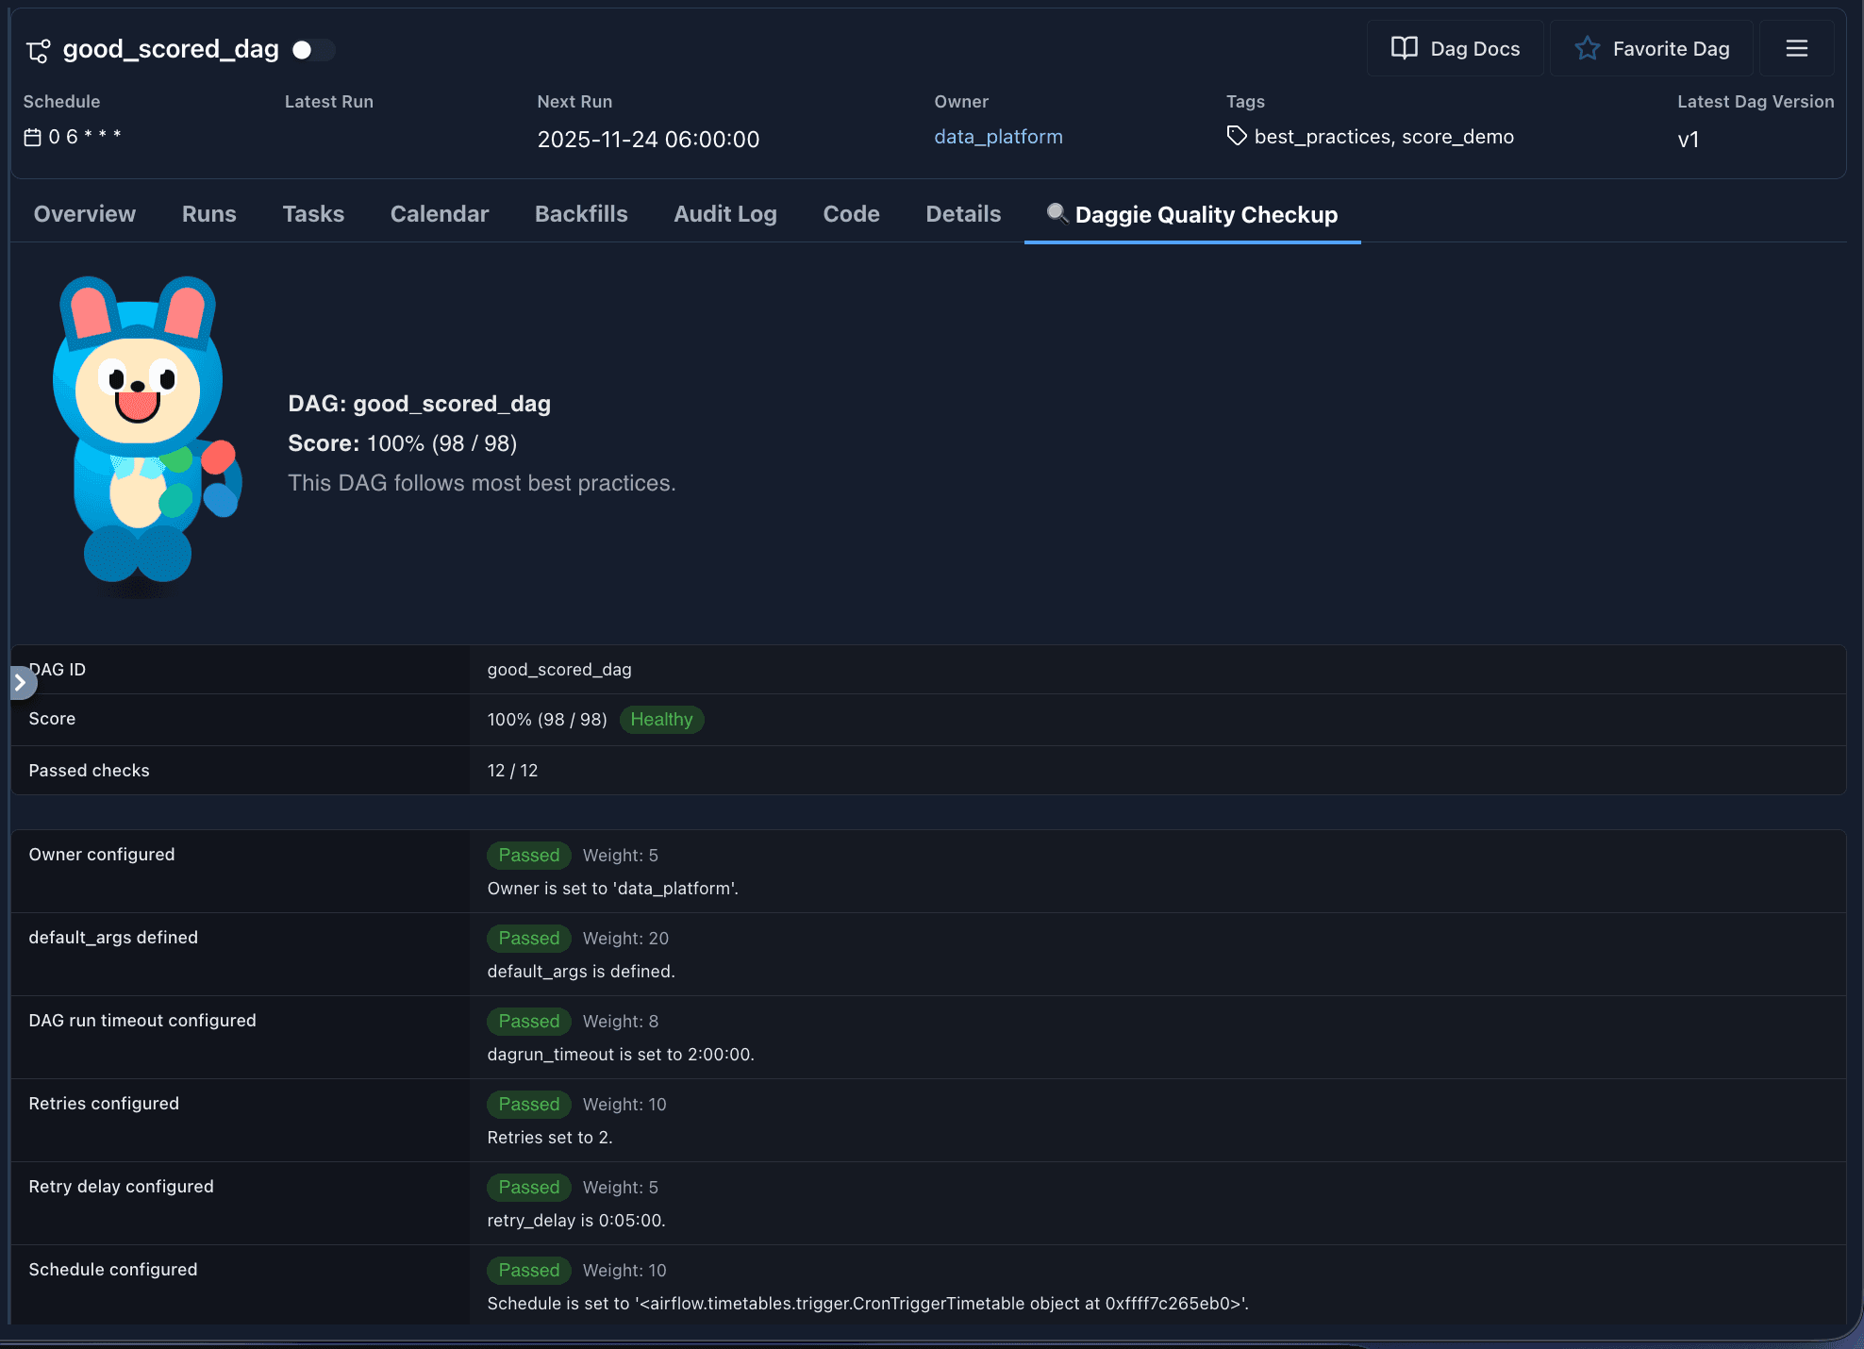Switch to the Audit Log tab
This screenshot has height=1349, width=1864.
(x=724, y=214)
